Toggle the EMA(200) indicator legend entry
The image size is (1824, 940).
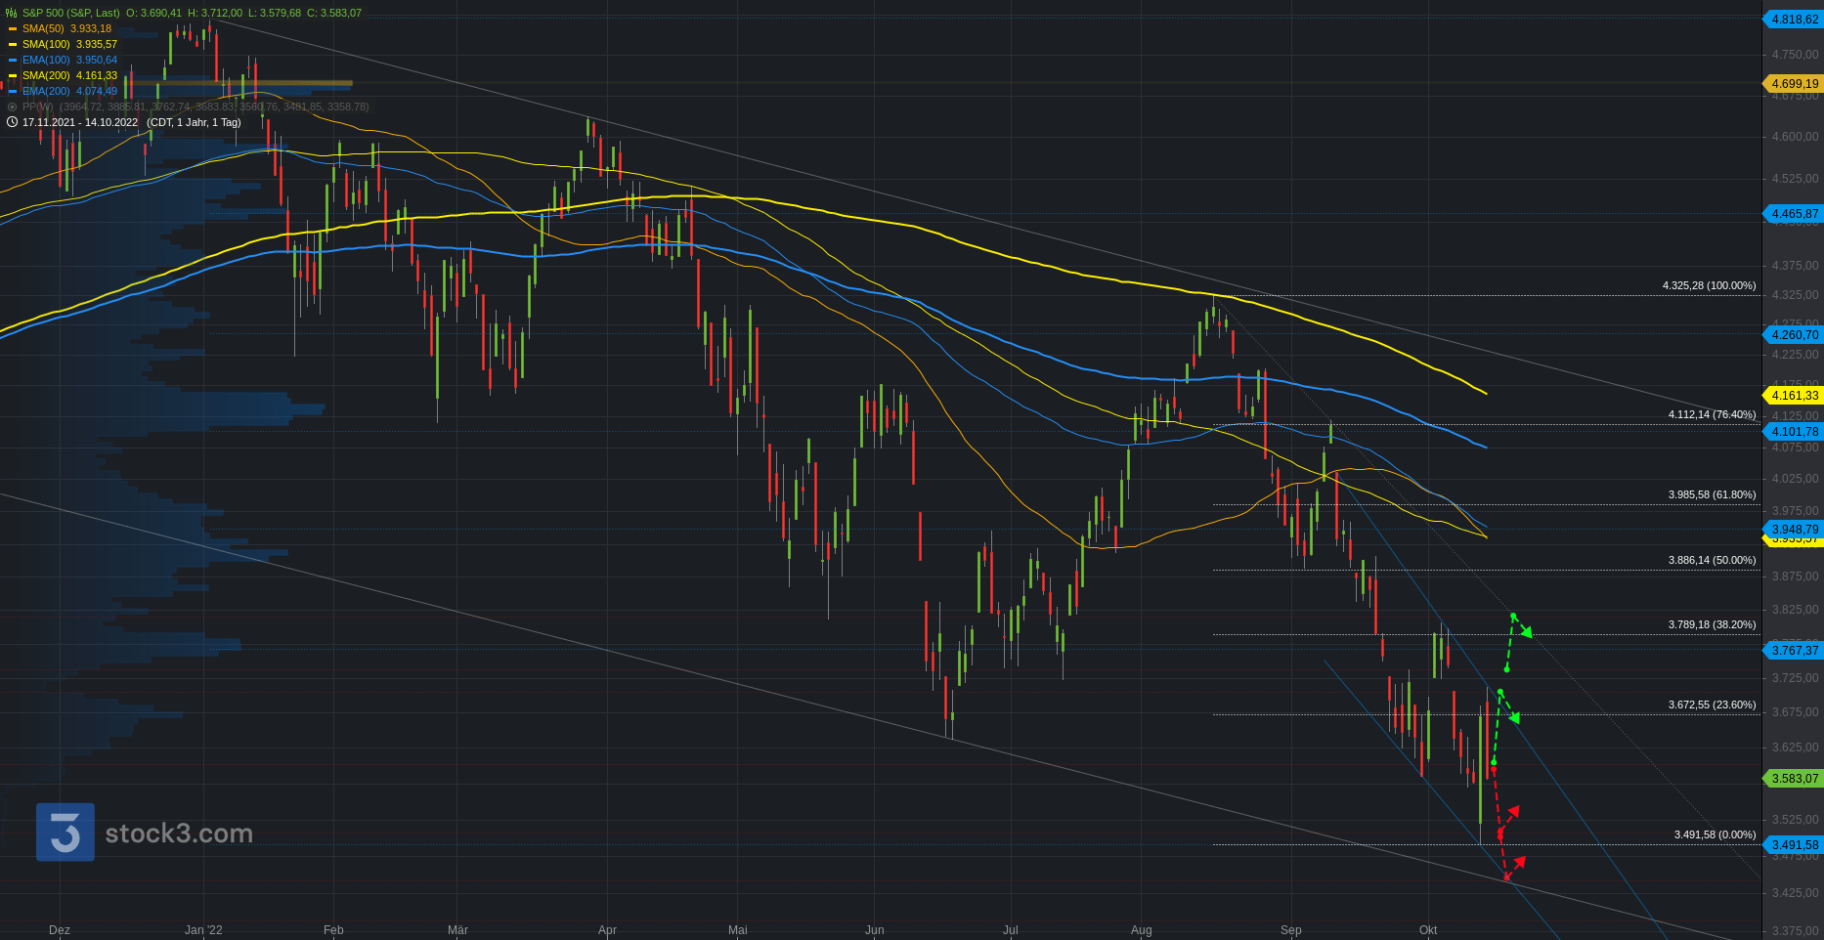(69, 91)
